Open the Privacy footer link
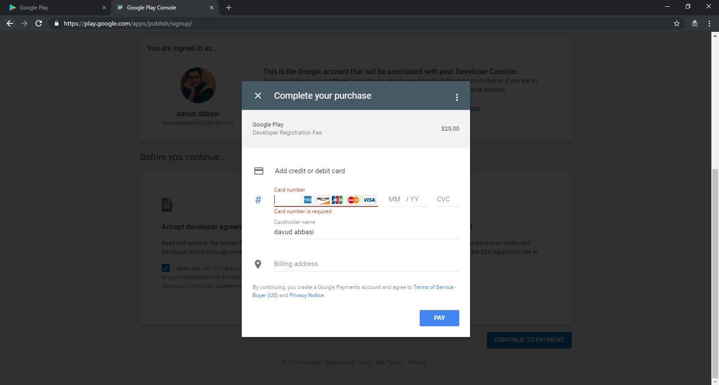719x385 pixels. [417, 363]
